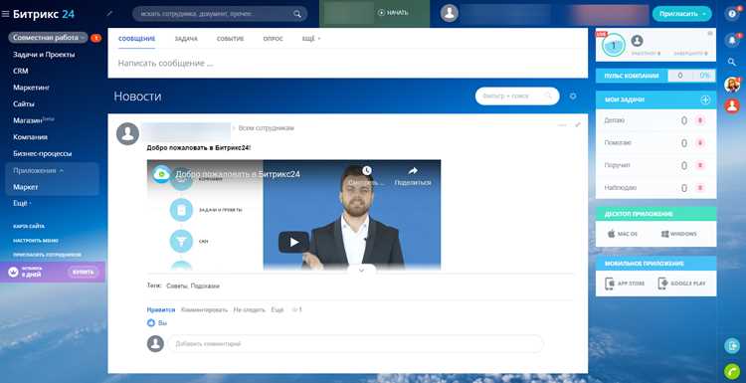746x383 pixels.
Task: Select the СОБЫТИЕ tab
Action: pos(231,39)
